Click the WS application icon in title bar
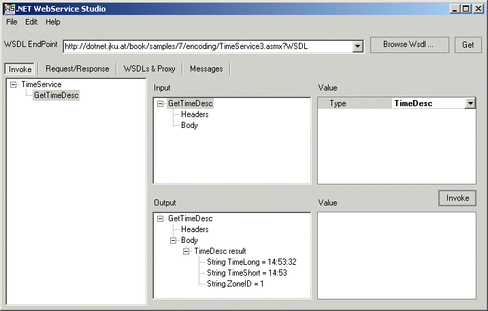 coord(10,9)
